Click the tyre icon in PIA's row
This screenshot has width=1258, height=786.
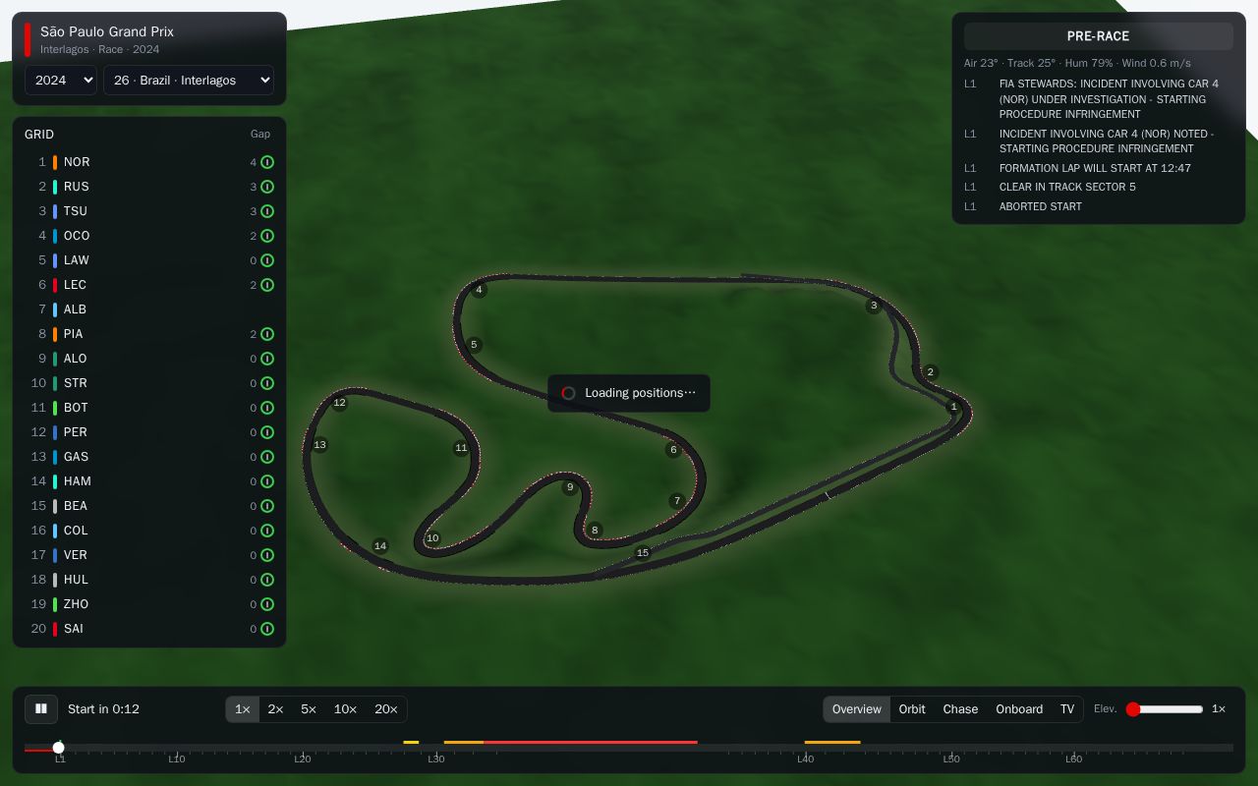click(x=267, y=334)
